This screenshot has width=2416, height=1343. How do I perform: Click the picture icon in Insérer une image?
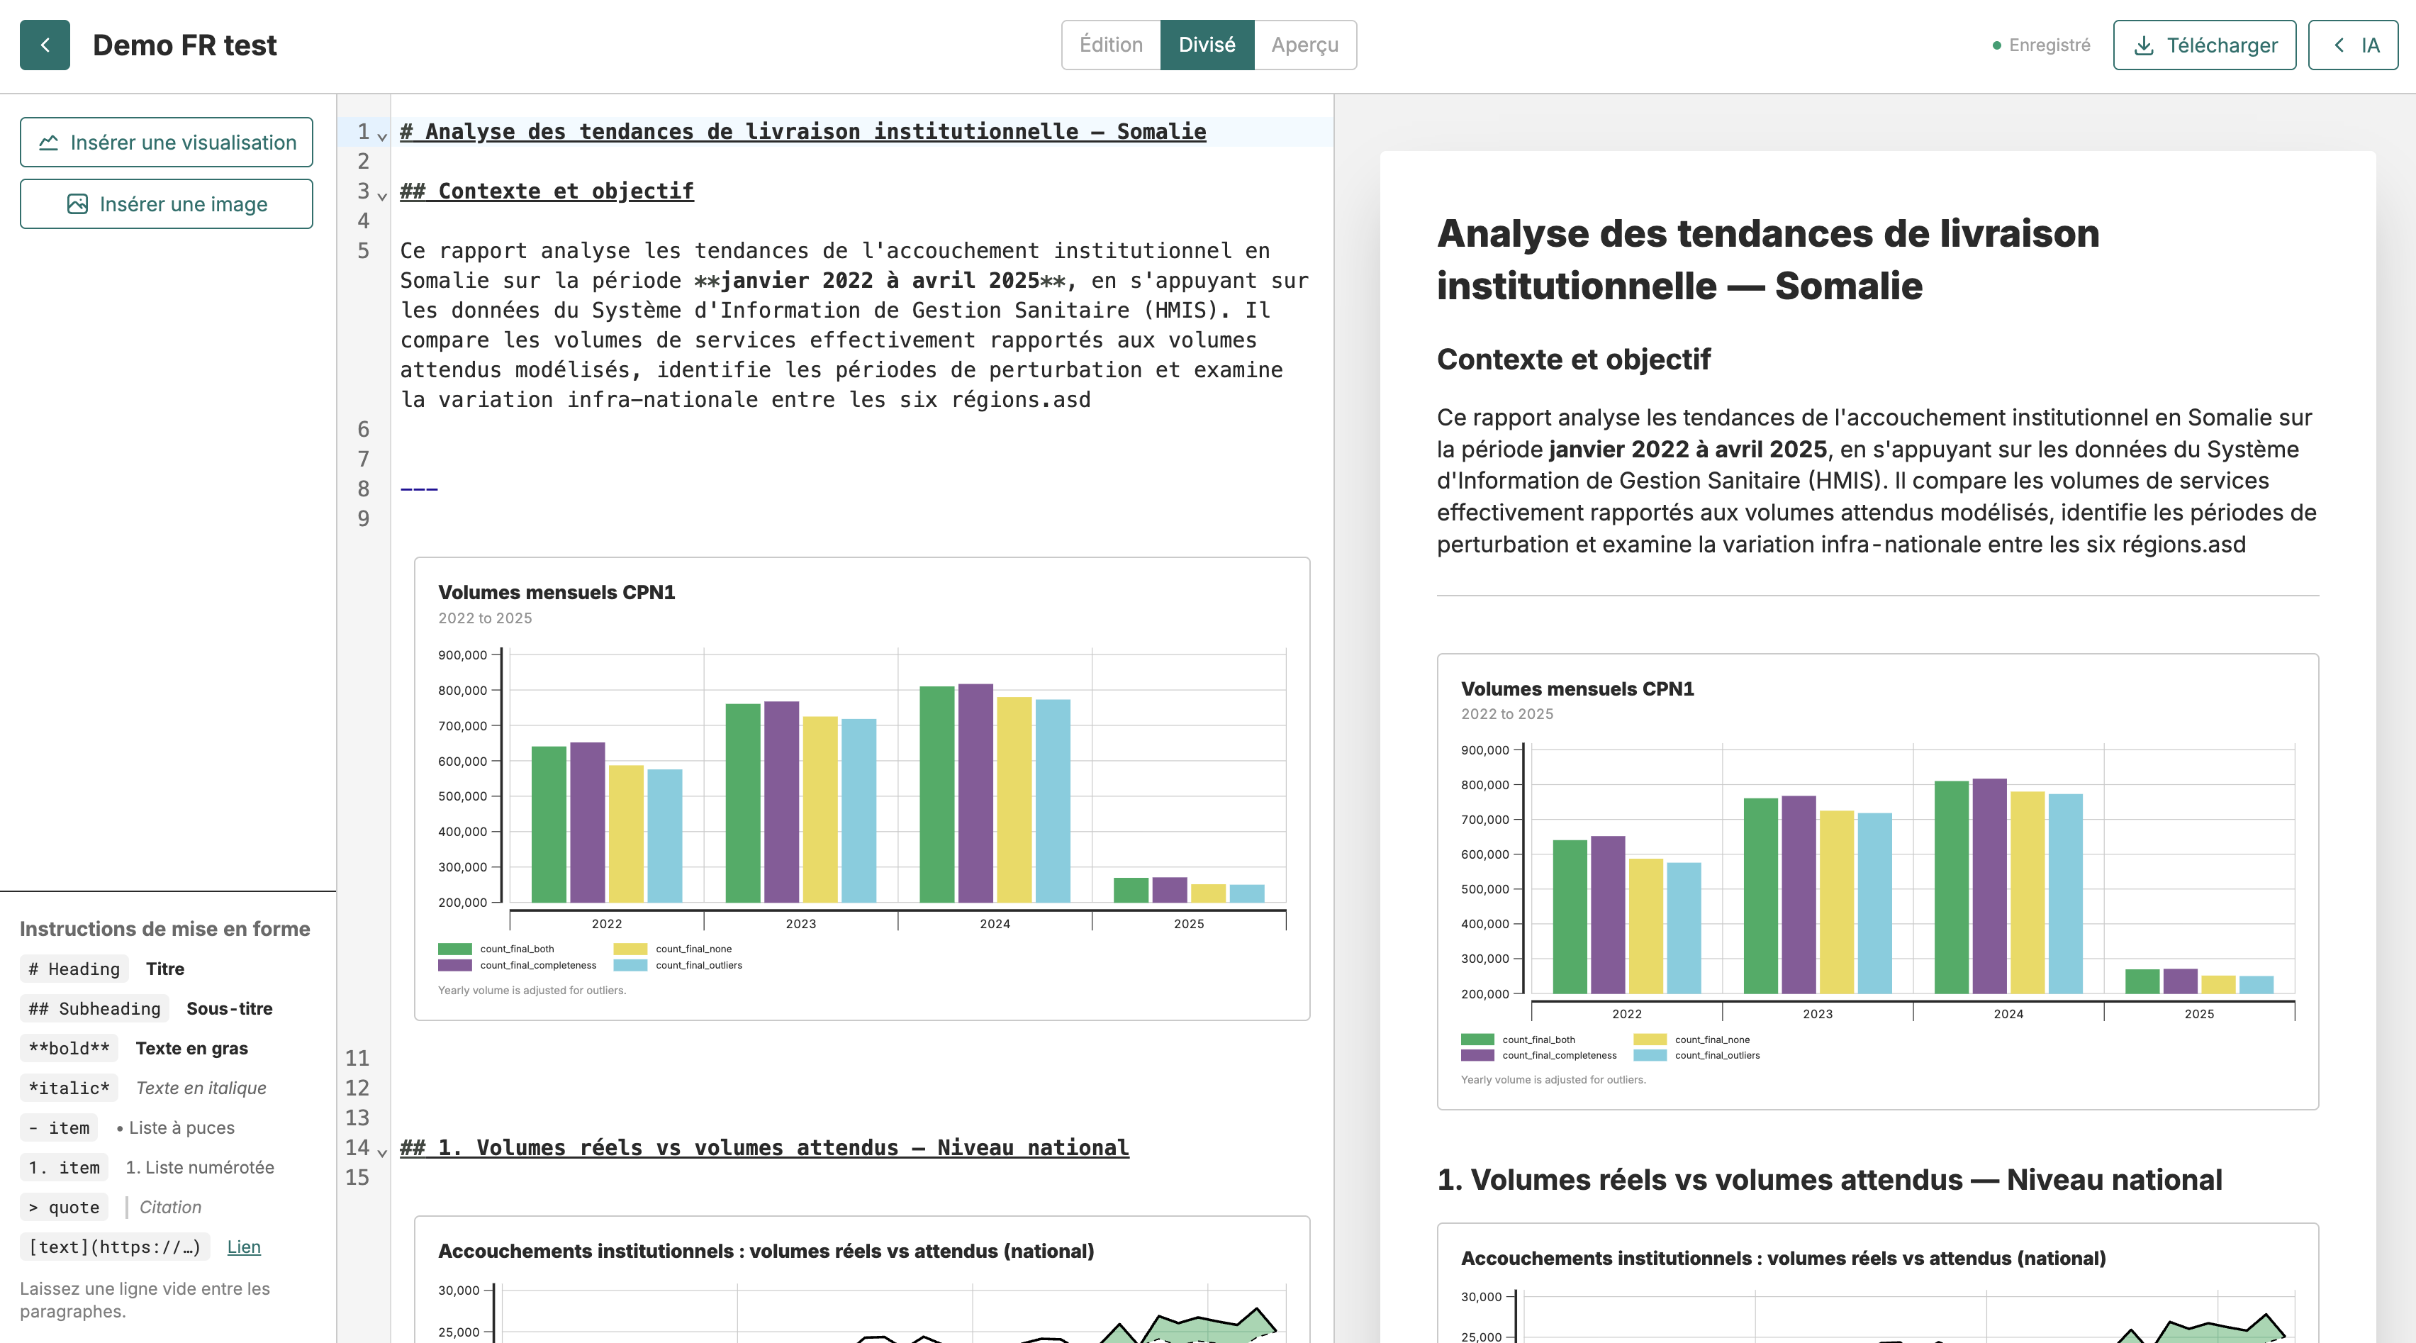(x=78, y=204)
